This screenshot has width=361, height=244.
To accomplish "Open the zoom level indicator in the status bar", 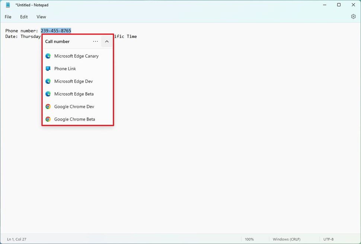I will (249, 239).
